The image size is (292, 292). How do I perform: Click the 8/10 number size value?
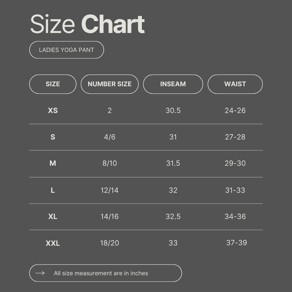(109, 163)
